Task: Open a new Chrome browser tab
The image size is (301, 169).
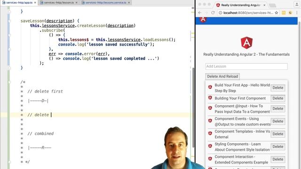Action: 272,5
